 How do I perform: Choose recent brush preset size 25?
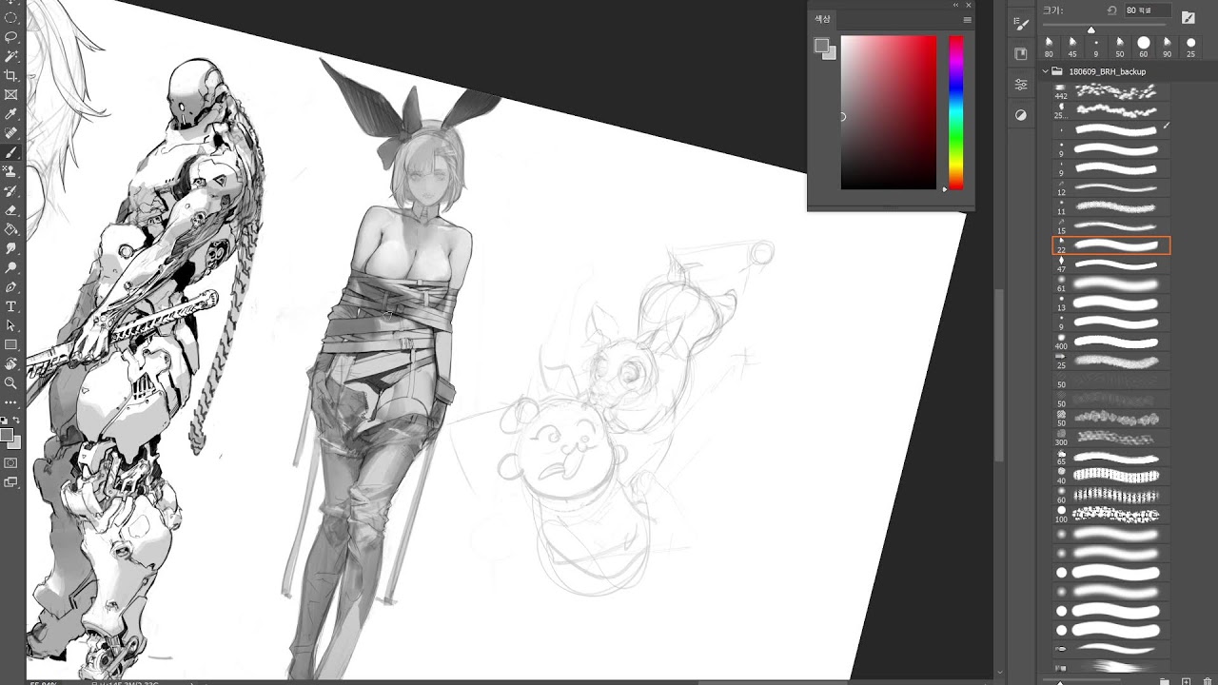[x=1191, y=47]
